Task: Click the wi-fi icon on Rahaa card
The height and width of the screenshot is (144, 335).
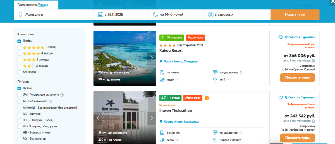Action: 215,80
